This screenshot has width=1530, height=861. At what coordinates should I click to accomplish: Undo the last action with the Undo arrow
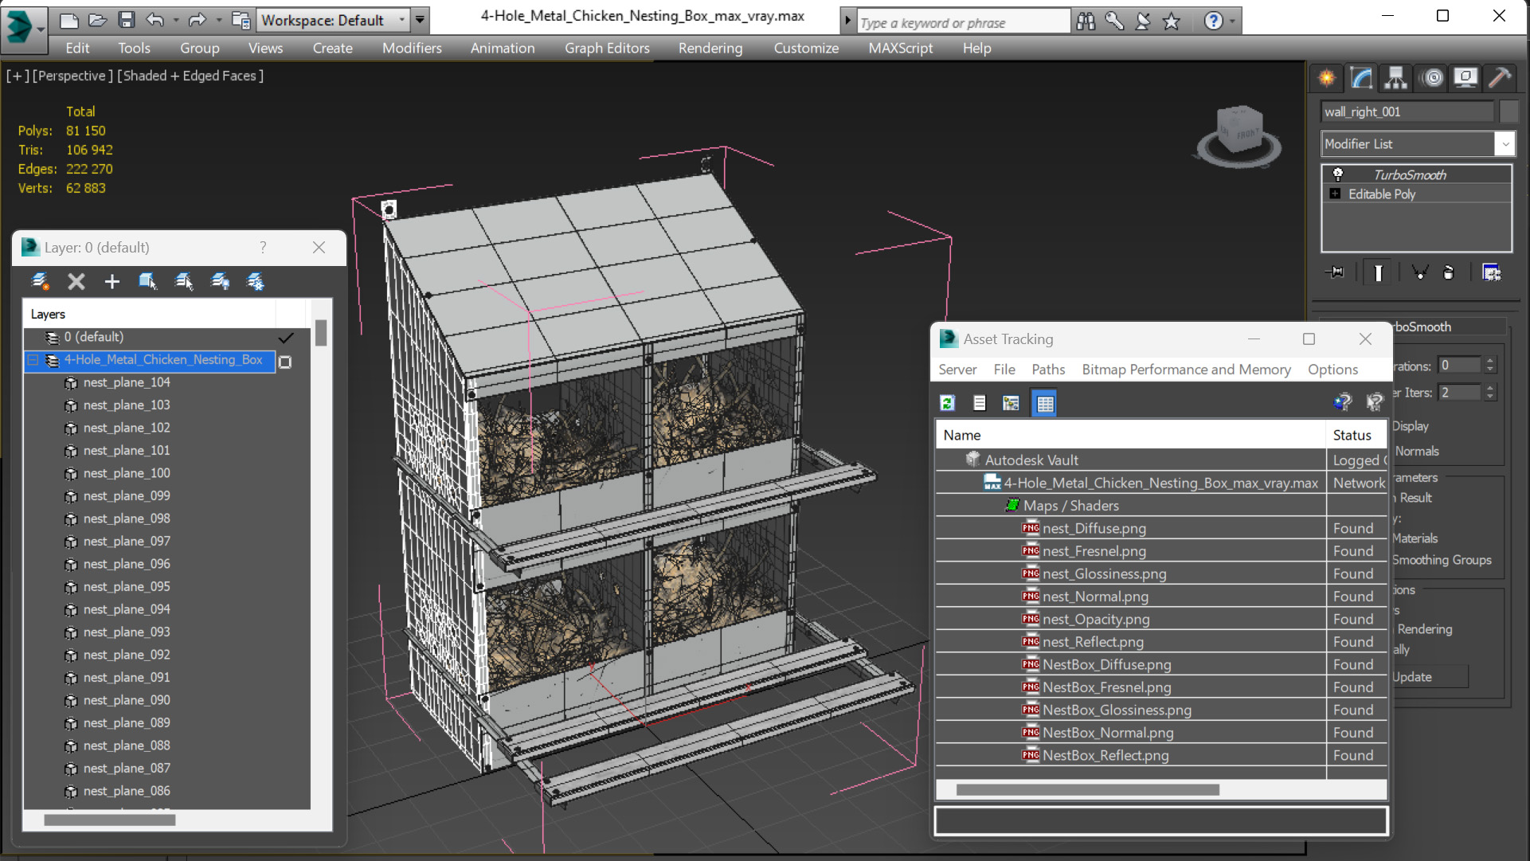tap(155, 20)
